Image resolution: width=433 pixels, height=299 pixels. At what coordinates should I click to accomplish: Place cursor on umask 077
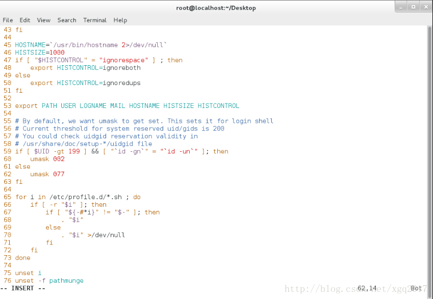47,174
